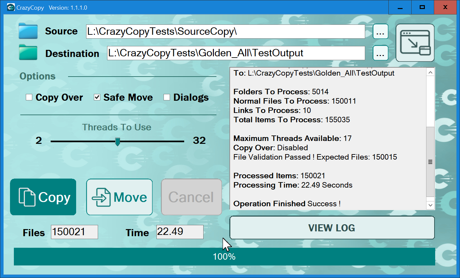Enable the Copy Over checkbox

[29, 97]
